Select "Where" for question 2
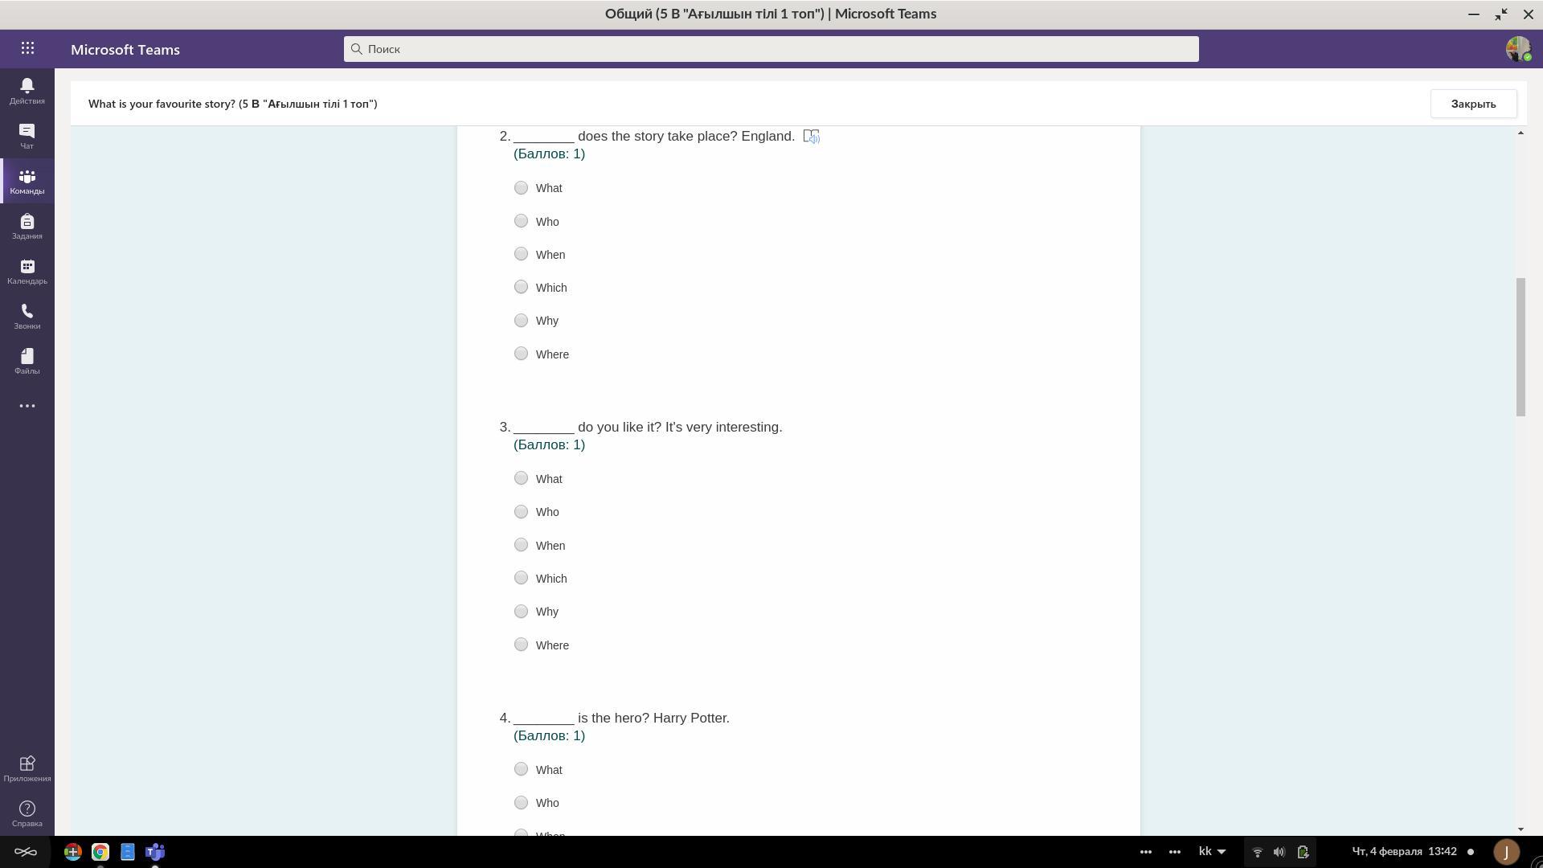The height and width of the screenshot is (868, 1543). [x=521, y=354]
